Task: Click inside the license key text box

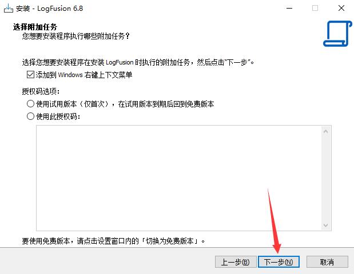Action: (179, 178)
